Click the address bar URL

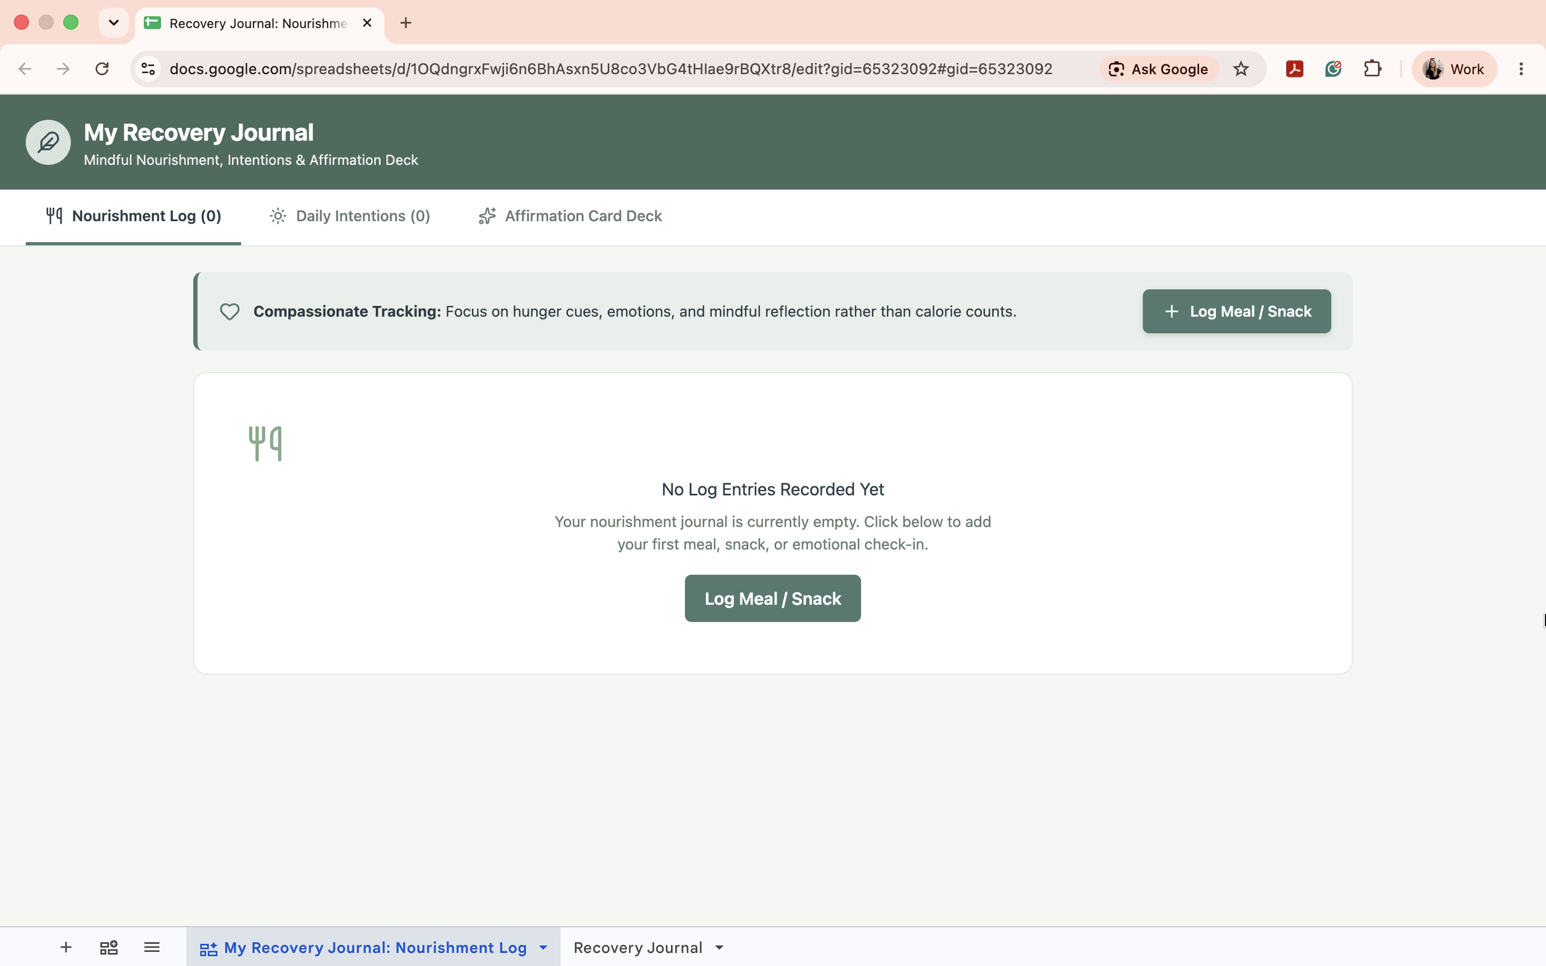[x=610, y=69]
